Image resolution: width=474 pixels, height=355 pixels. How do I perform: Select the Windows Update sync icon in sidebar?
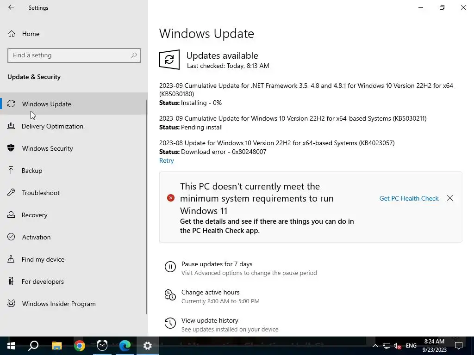coord(11,104)
